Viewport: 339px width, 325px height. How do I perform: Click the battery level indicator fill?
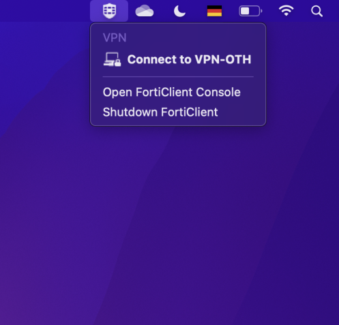point(245,11)
